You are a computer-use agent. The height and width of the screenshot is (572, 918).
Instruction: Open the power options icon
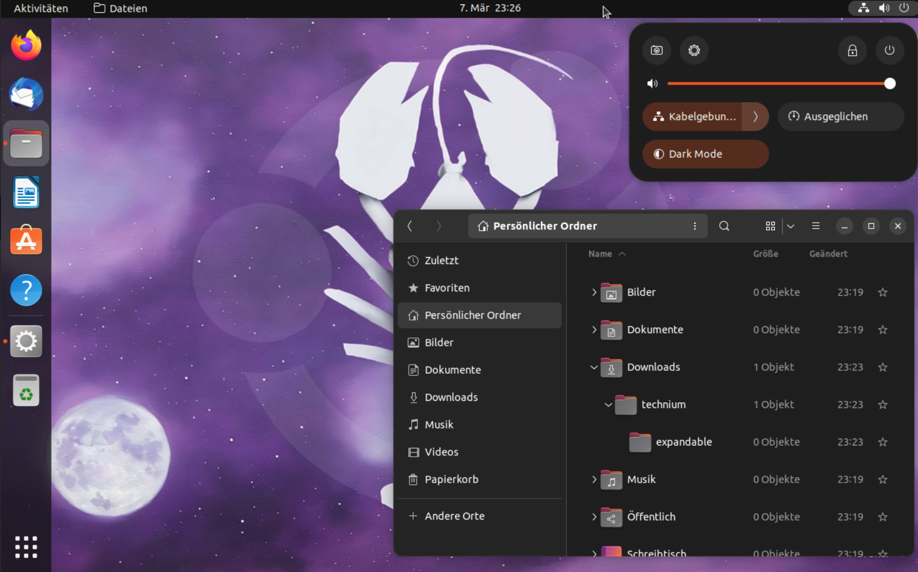point(890,50)
